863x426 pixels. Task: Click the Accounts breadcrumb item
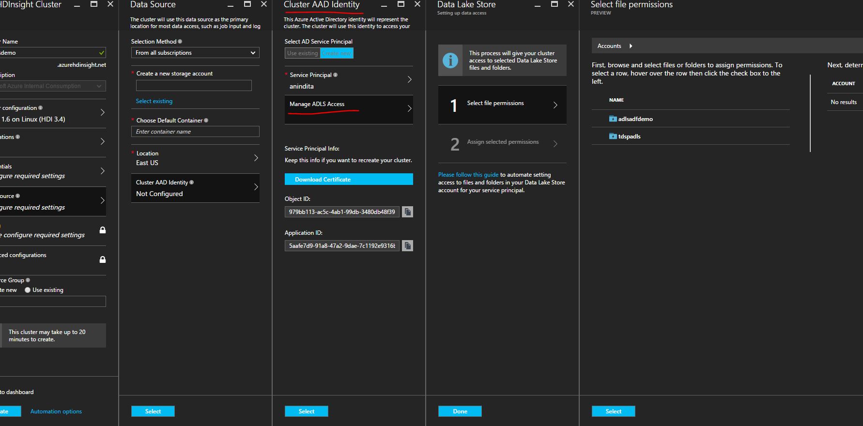609,46
